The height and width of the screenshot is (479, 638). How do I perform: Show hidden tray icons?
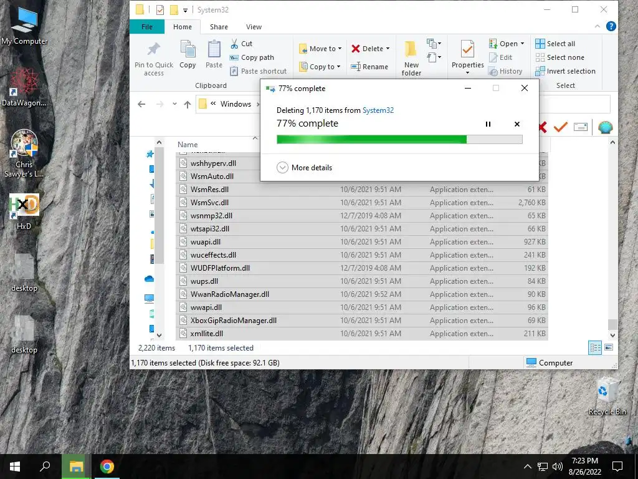(x=527, y=467)
